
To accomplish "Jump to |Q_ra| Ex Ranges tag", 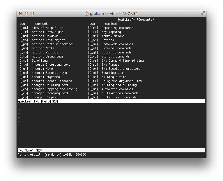I will [93, 65].
